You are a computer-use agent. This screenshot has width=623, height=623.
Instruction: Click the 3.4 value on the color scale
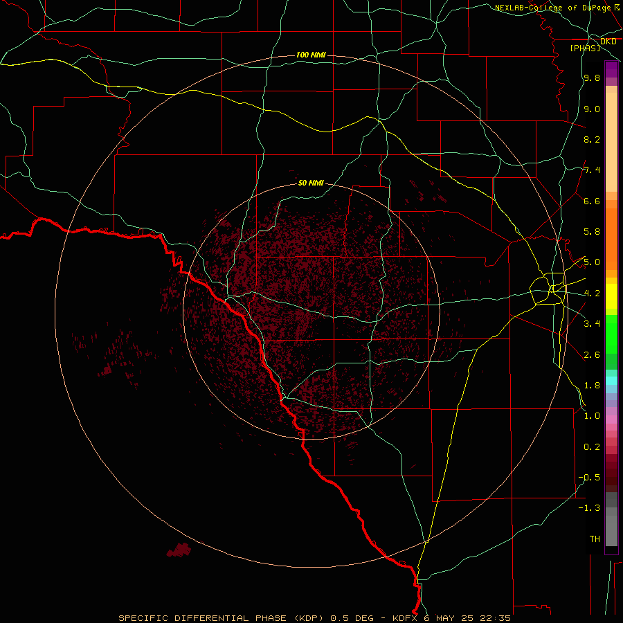[592, 324]
